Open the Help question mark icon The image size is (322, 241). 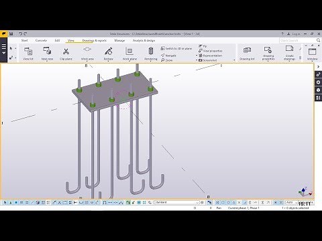coord(282,33)
